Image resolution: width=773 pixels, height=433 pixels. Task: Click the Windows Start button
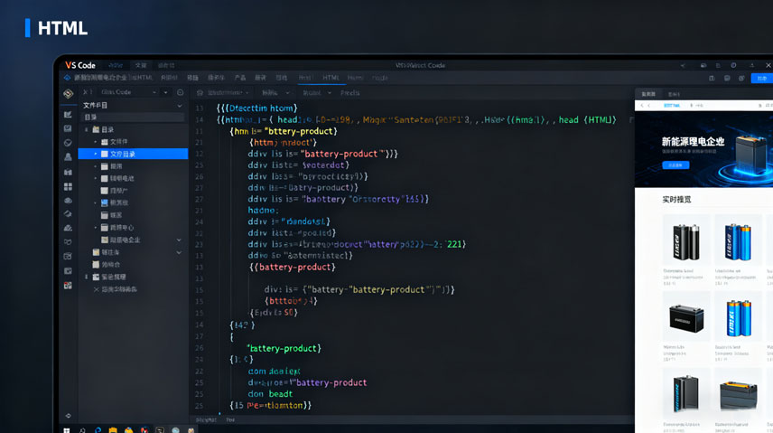67,429
